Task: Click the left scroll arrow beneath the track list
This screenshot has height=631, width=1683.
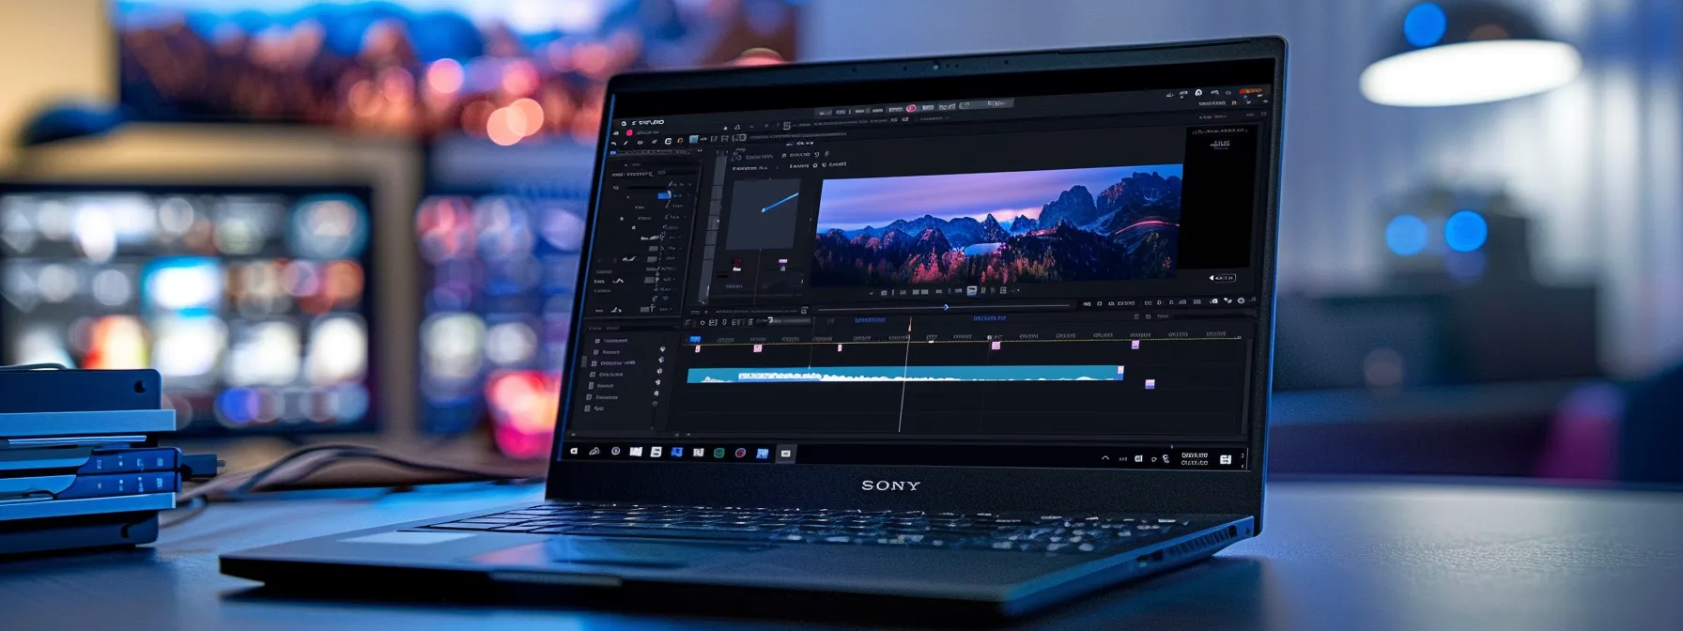Action: coord(573,435)
